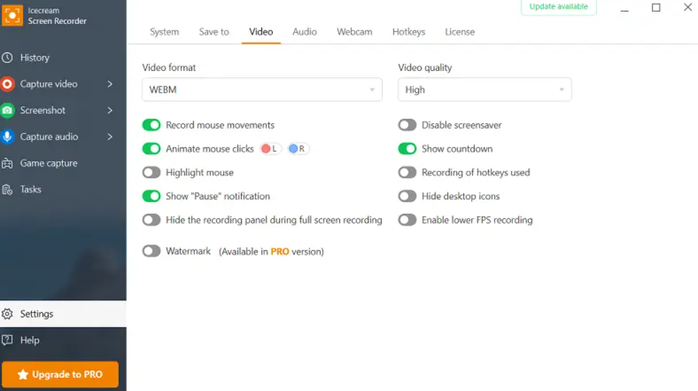The width and height of the screenshot is (698, 391).
Task: Click the History clock icon
Action: coord(8,57)
